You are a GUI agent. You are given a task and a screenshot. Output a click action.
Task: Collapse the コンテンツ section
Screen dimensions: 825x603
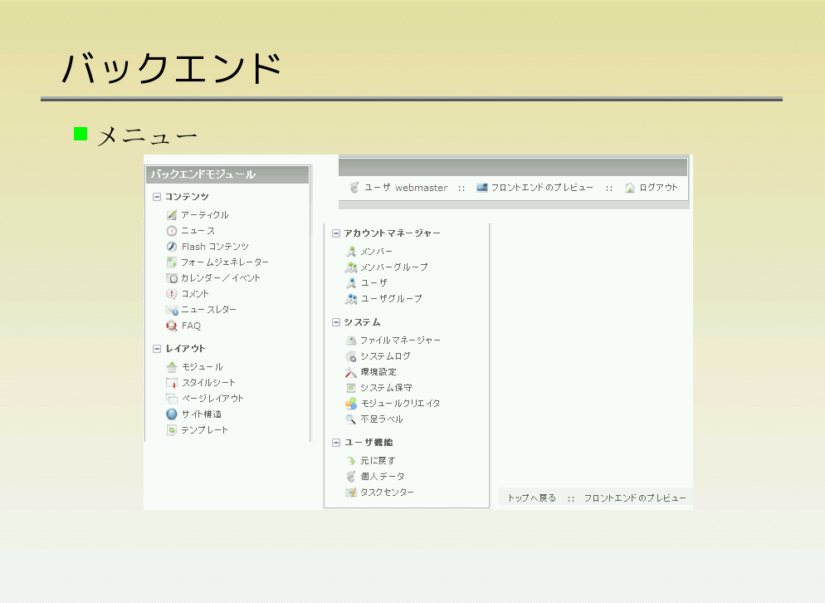157,197
